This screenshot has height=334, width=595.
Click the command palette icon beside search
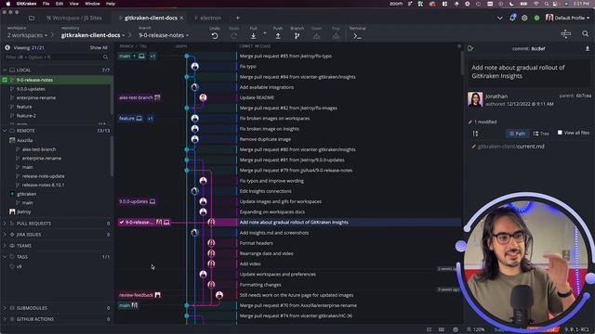[x=566, y=34]
